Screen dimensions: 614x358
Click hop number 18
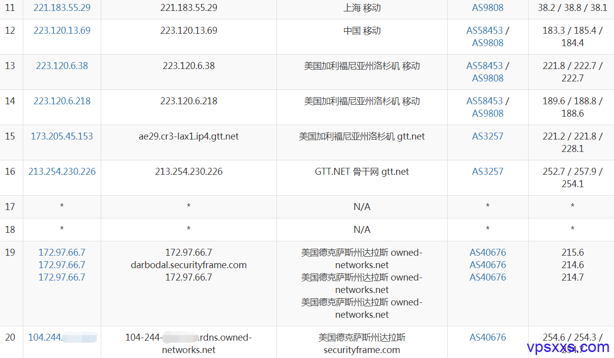pyautogui.click(x=10, y=229)
